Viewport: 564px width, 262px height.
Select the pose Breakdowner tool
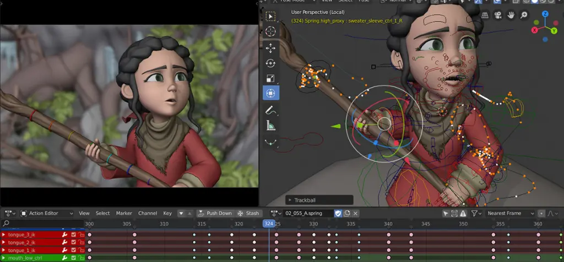tap(270, 141)
